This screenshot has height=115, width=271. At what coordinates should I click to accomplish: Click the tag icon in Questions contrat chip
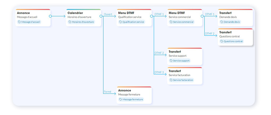pos(222,41)
